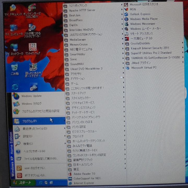Click the 検索 magnifying glass icon
188x188 pixels.
coord(18,144)
